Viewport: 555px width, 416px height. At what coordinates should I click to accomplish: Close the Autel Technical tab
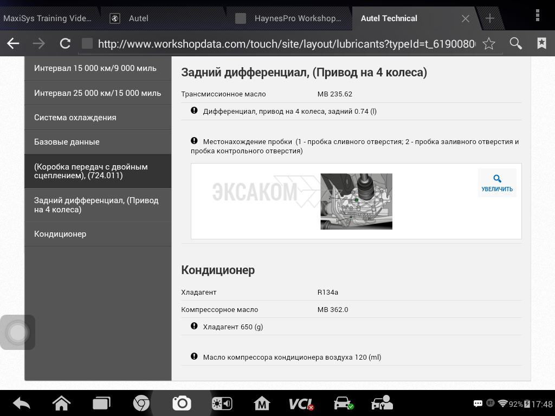pyautogui.click(x=465, y=18)
